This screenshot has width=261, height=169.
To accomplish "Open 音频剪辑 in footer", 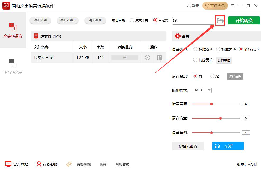I will click(84, 164).
